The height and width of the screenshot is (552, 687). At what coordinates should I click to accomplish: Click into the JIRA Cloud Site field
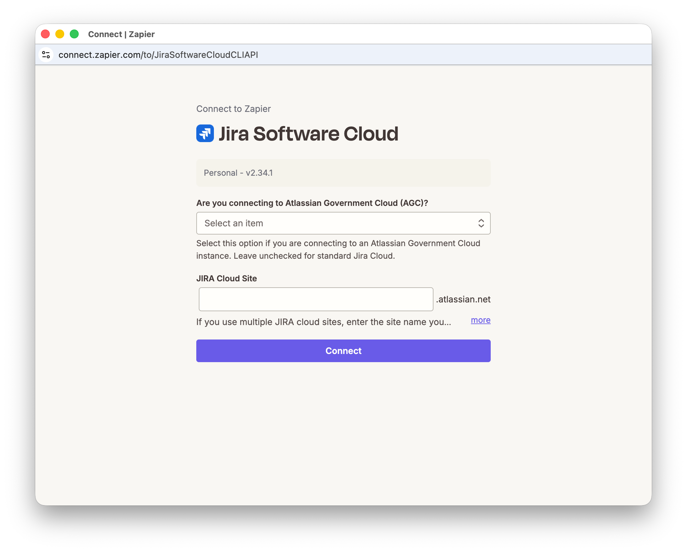click(316, 299)
